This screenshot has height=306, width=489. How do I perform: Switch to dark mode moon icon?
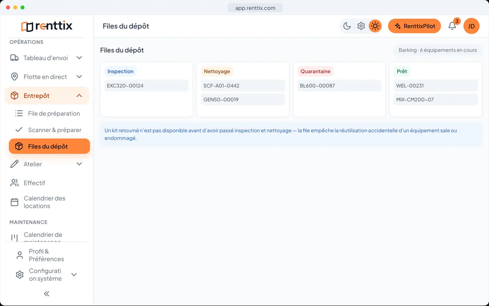[x=347, y=26]
